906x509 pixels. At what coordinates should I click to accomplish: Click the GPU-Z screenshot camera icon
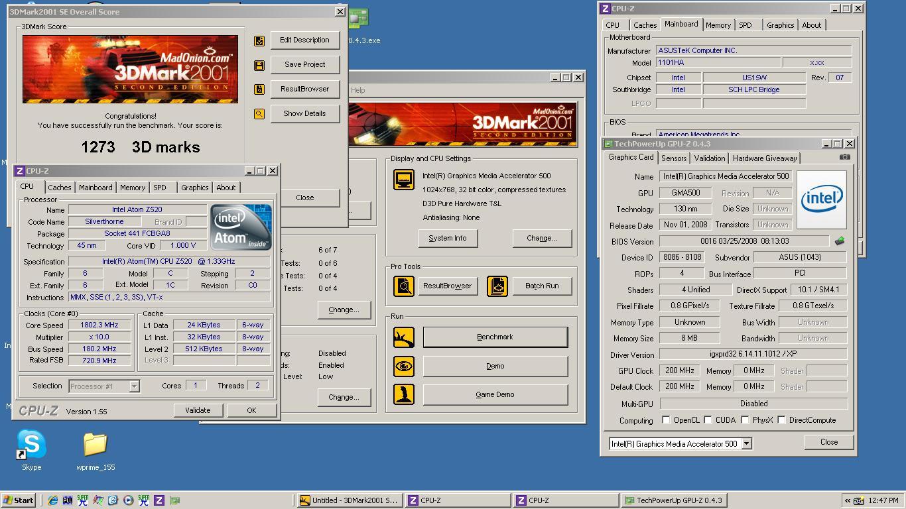pos(844,158)
